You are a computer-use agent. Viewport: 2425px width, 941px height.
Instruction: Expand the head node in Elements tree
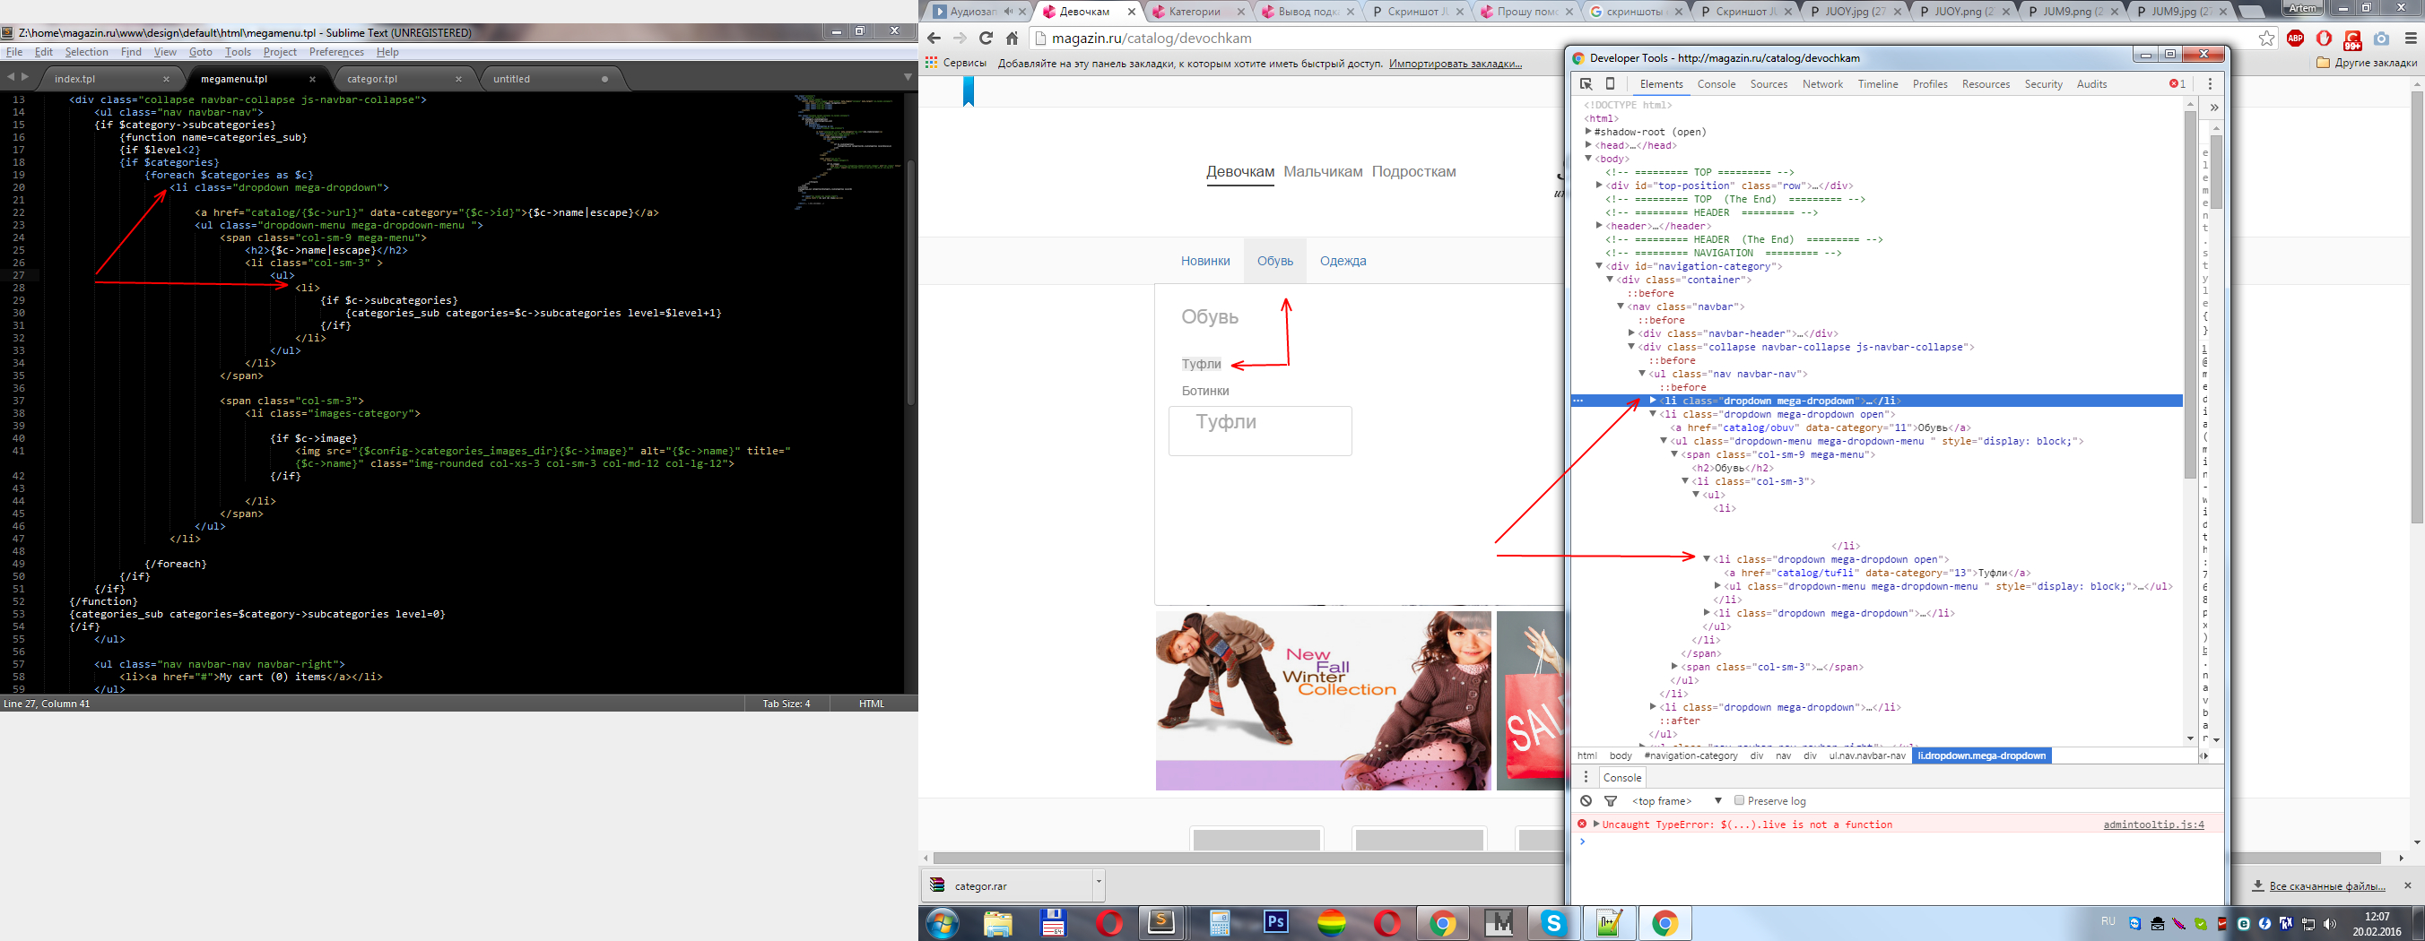1588,146
